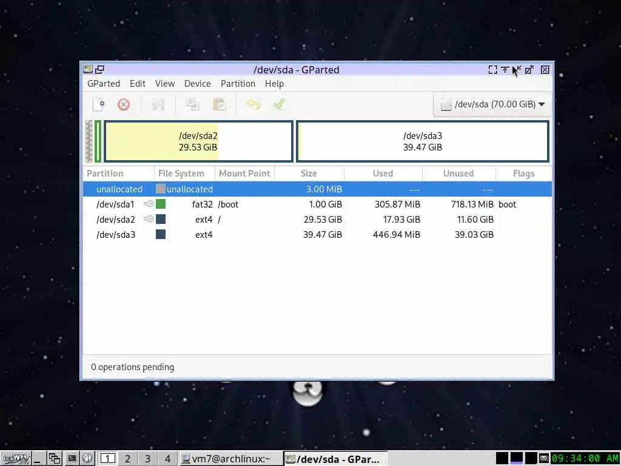Click the window list icon next to title bar menu
The image size is (621, 466).
pos(100,70)
